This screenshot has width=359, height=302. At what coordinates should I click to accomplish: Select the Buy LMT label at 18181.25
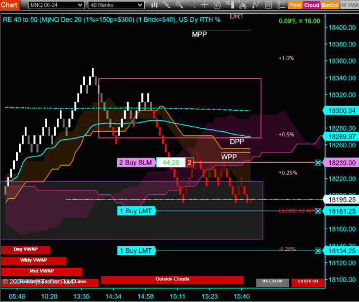(x=137, y=211)
